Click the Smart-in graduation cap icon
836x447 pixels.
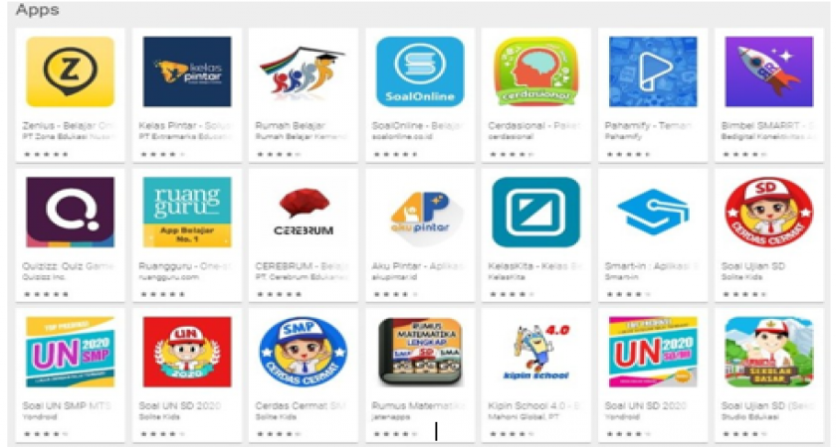pos(653,212)
